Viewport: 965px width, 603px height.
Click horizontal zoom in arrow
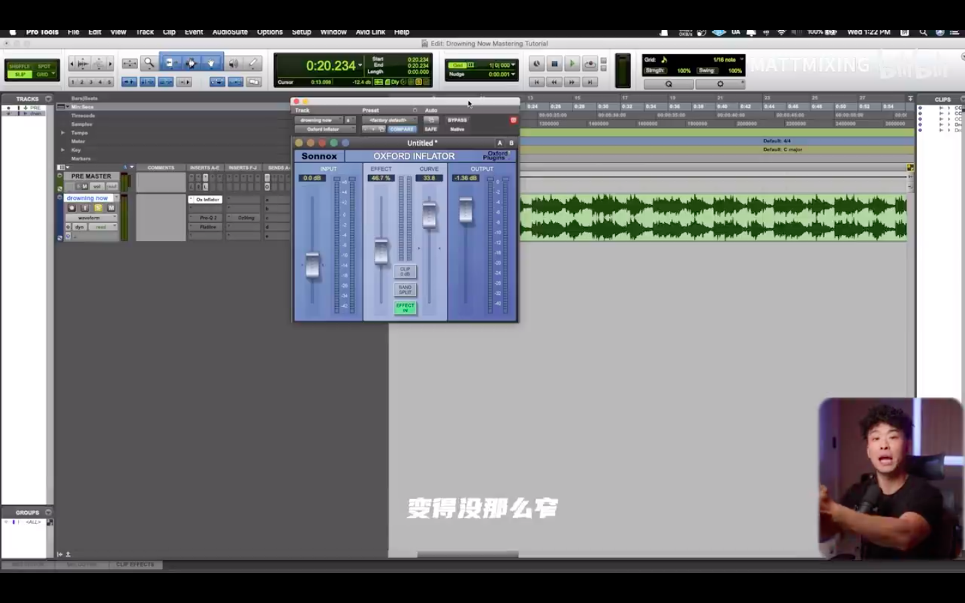click(111, 64)
